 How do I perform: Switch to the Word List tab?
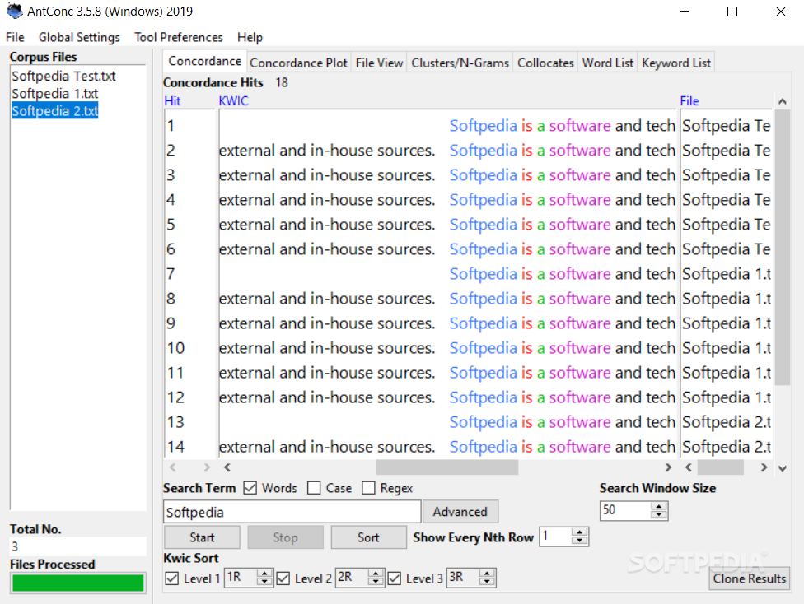tap(608, 63)
